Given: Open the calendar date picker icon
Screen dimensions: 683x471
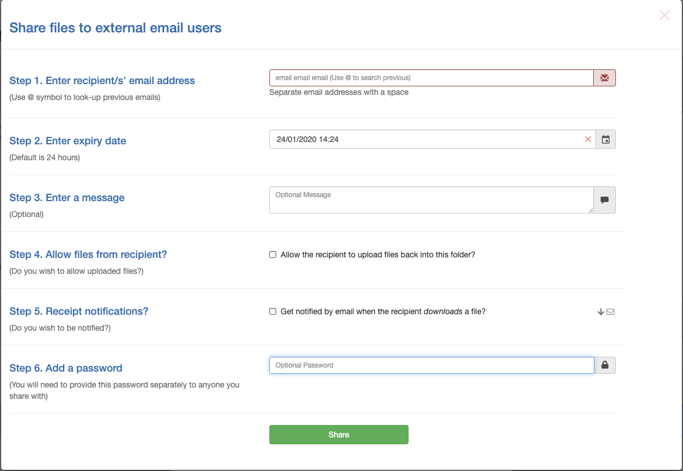Looking at the screenshot, I should [606, 139].
